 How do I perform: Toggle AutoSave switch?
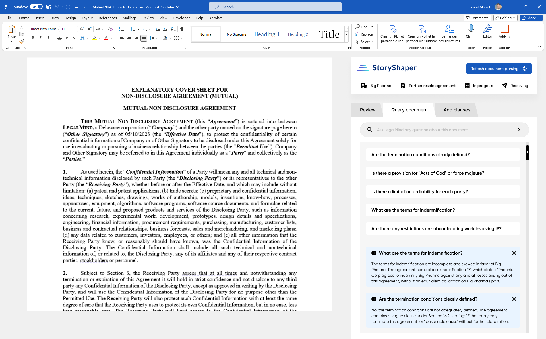[x=36, y=7]
